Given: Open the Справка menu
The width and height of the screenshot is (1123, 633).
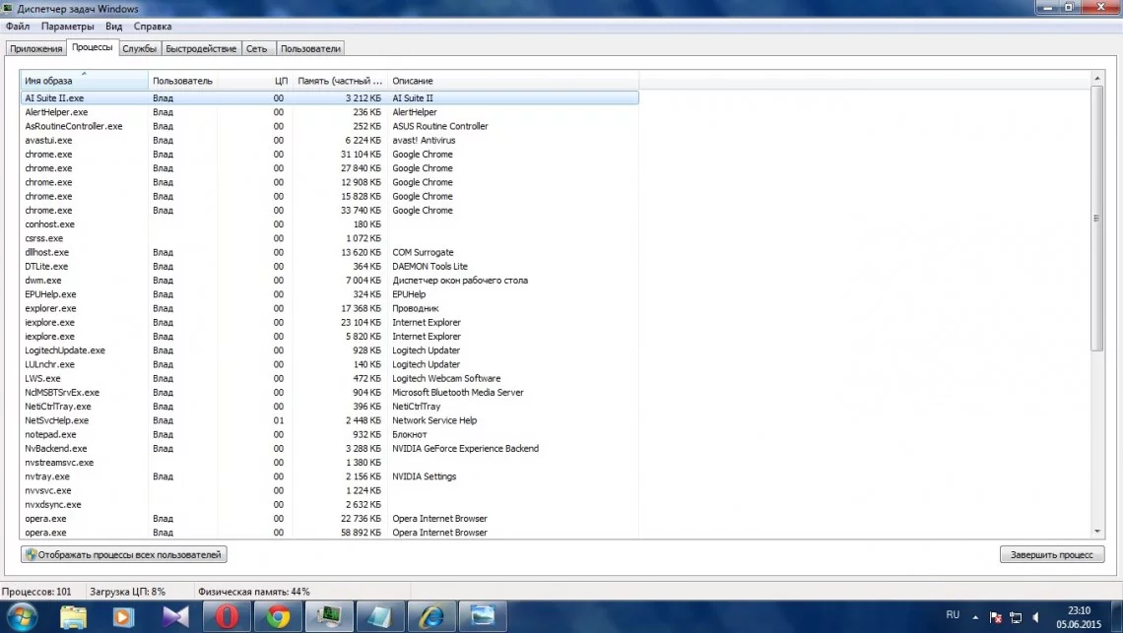Looking at the screenshot, I should (153, 27).
